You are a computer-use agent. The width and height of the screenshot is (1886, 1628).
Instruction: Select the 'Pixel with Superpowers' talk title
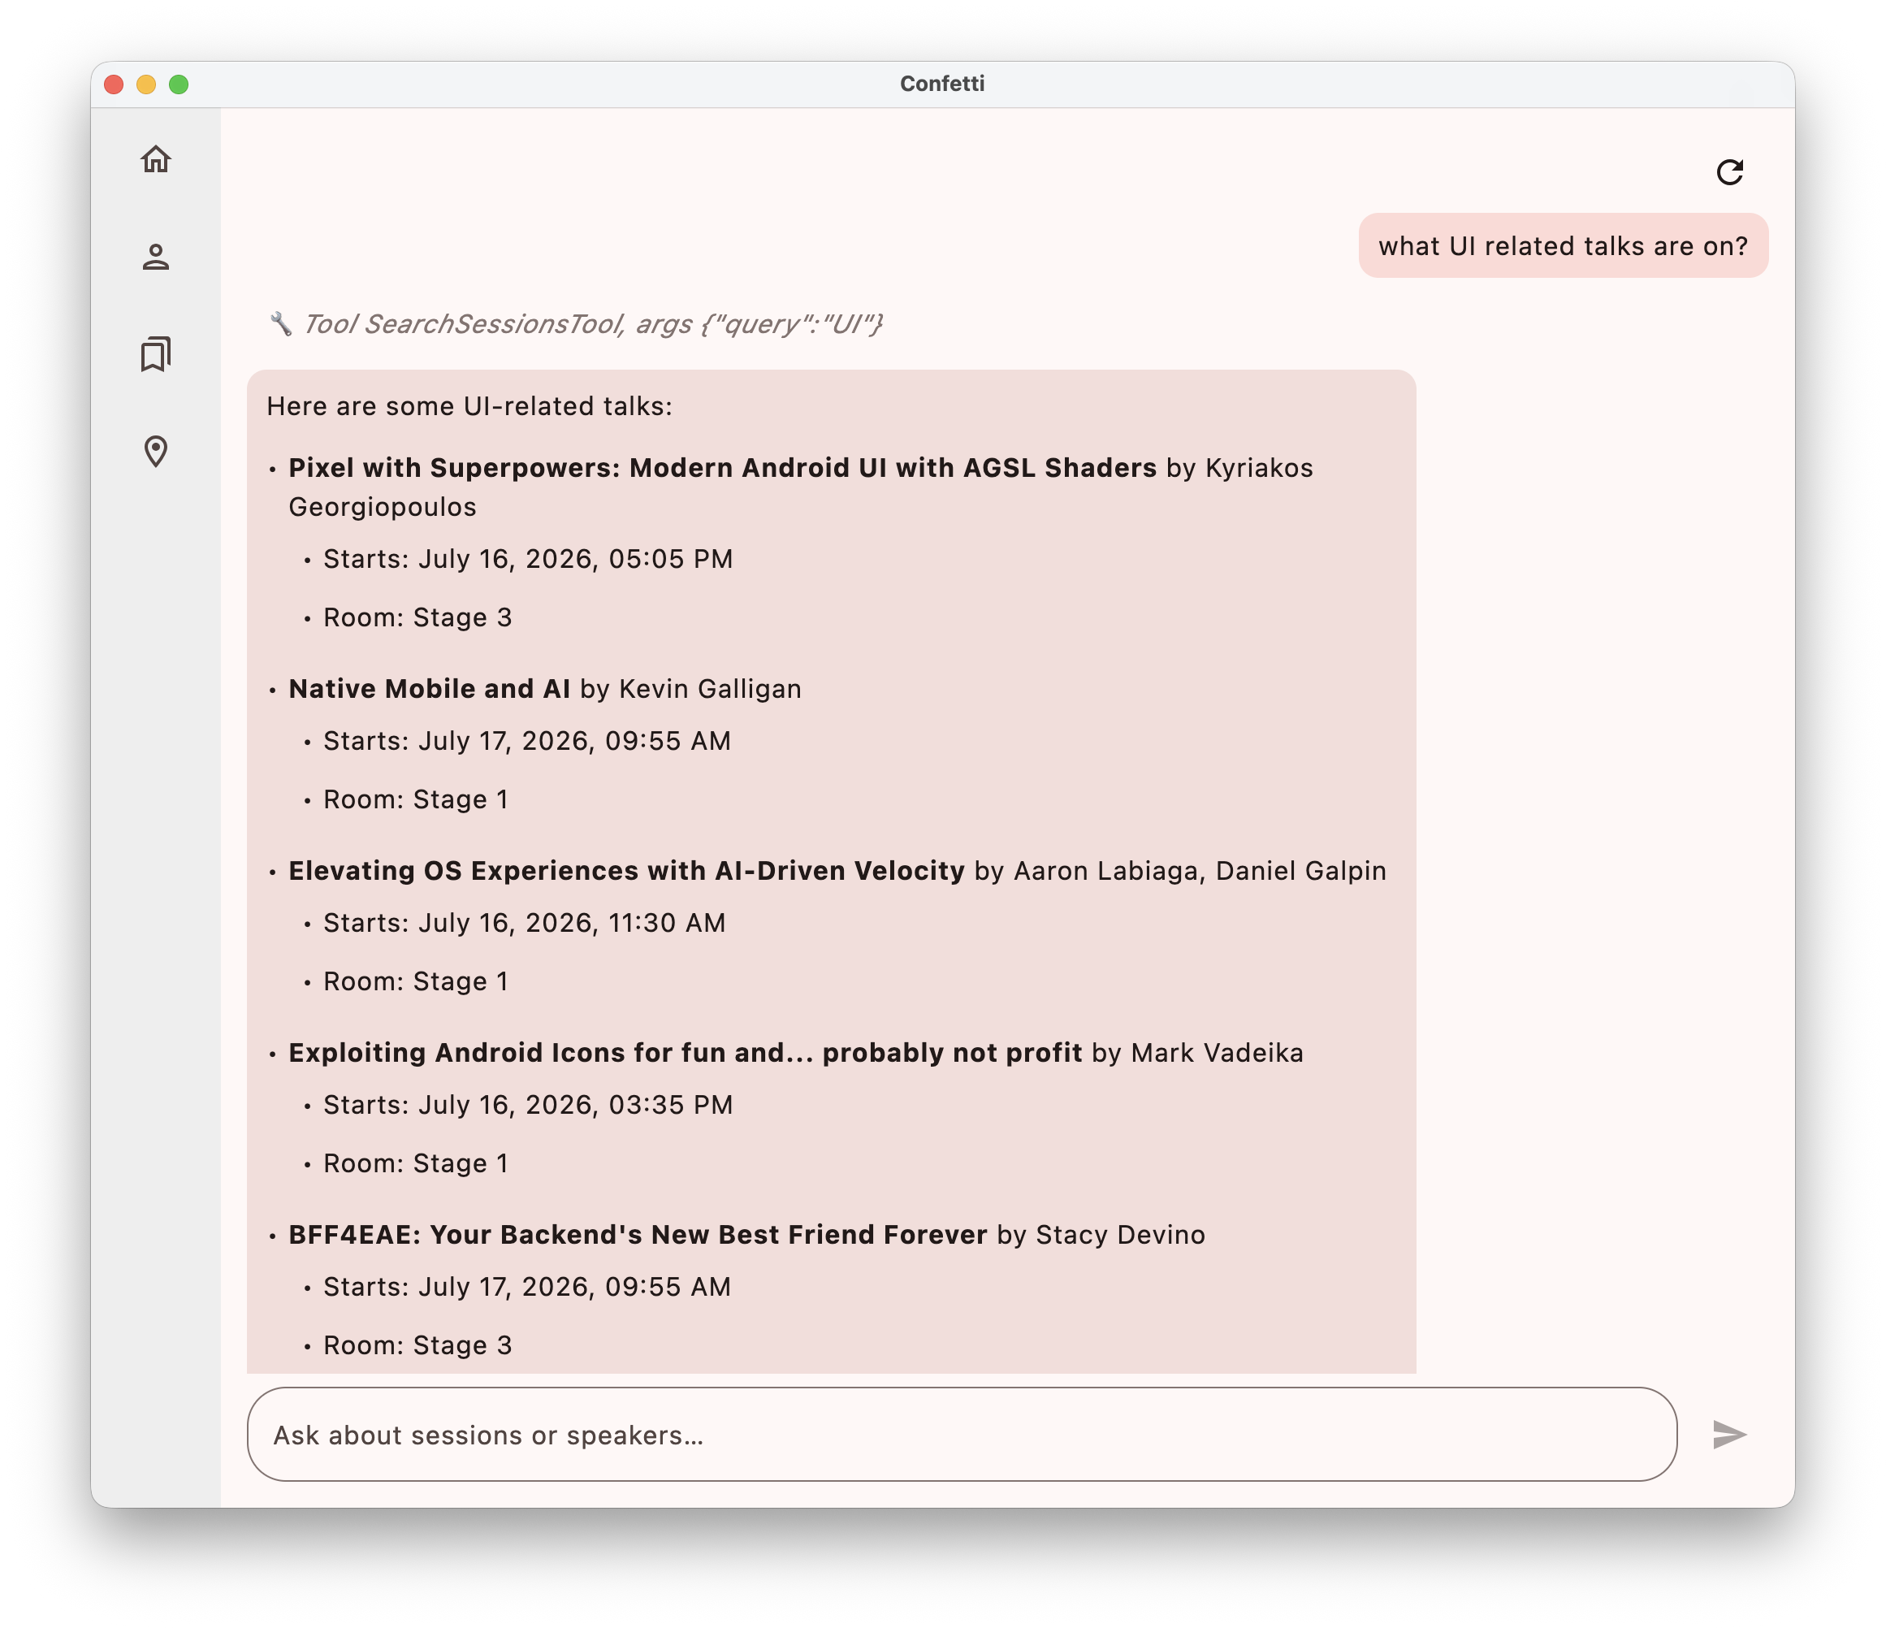click(x=723, y=468)
